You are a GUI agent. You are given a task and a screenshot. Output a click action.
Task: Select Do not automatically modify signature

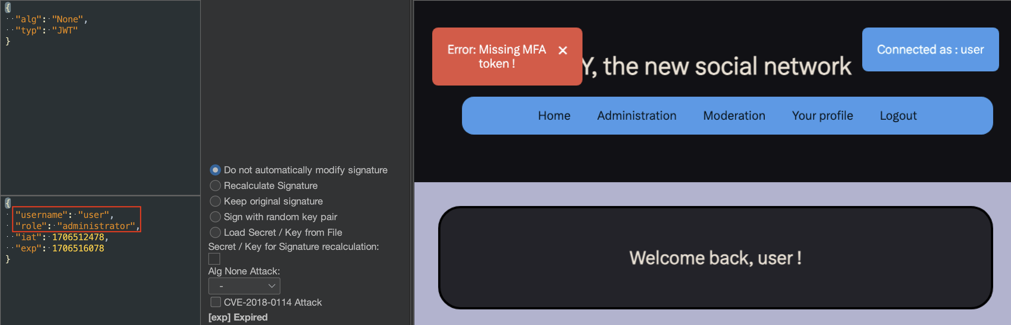215,170
